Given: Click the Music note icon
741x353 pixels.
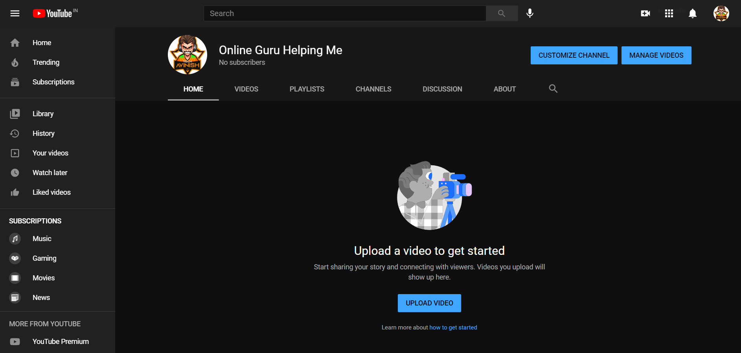Looking at the screenshot, I should pyautogui.click(x=15, y=239).
